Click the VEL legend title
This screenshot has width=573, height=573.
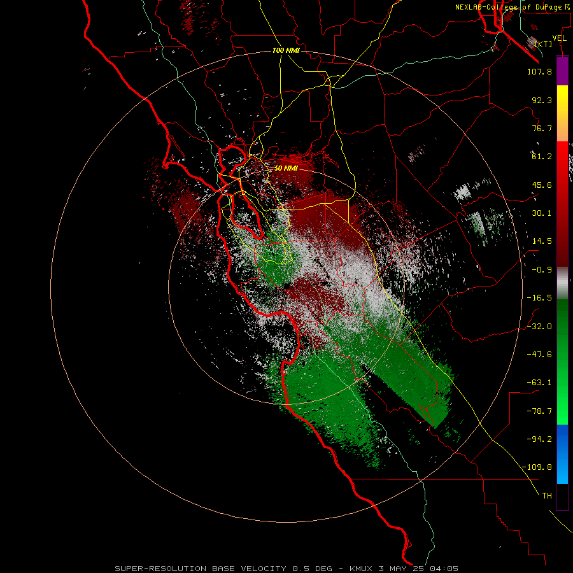click(559, 38)
